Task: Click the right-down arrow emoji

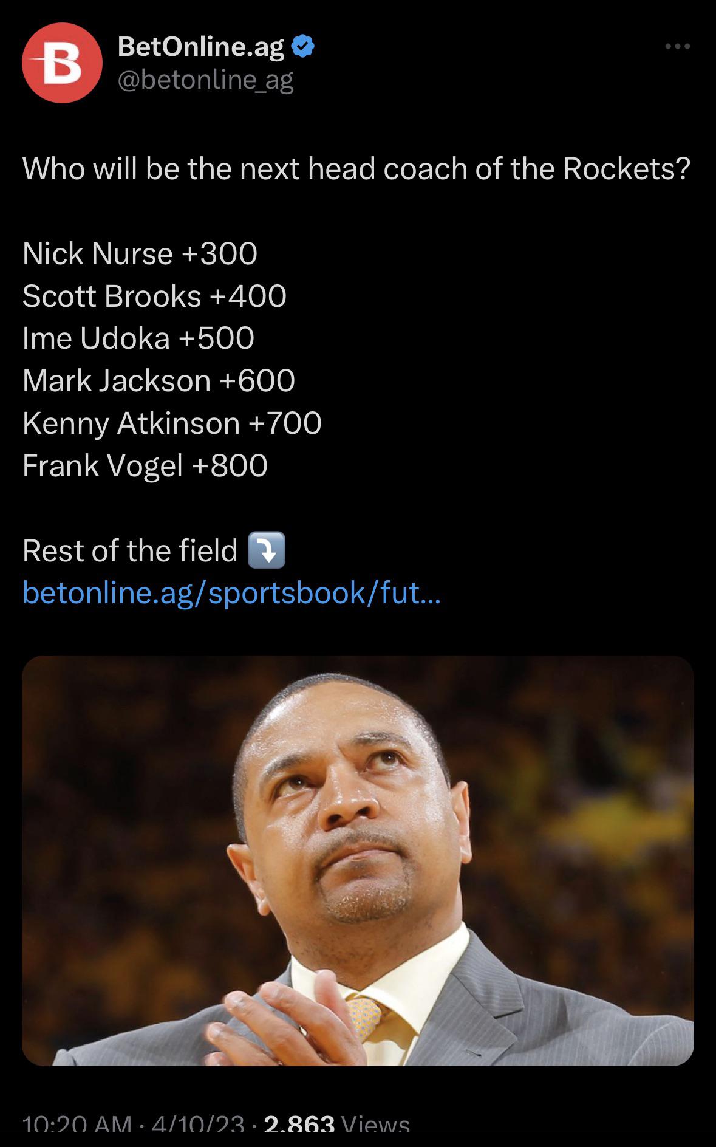Action: tap(267, 550)
